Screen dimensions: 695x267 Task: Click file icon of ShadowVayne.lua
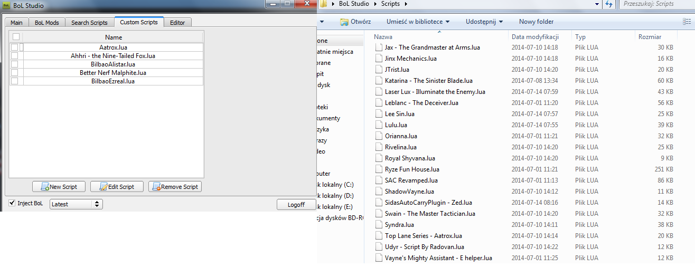coord(378,191)
